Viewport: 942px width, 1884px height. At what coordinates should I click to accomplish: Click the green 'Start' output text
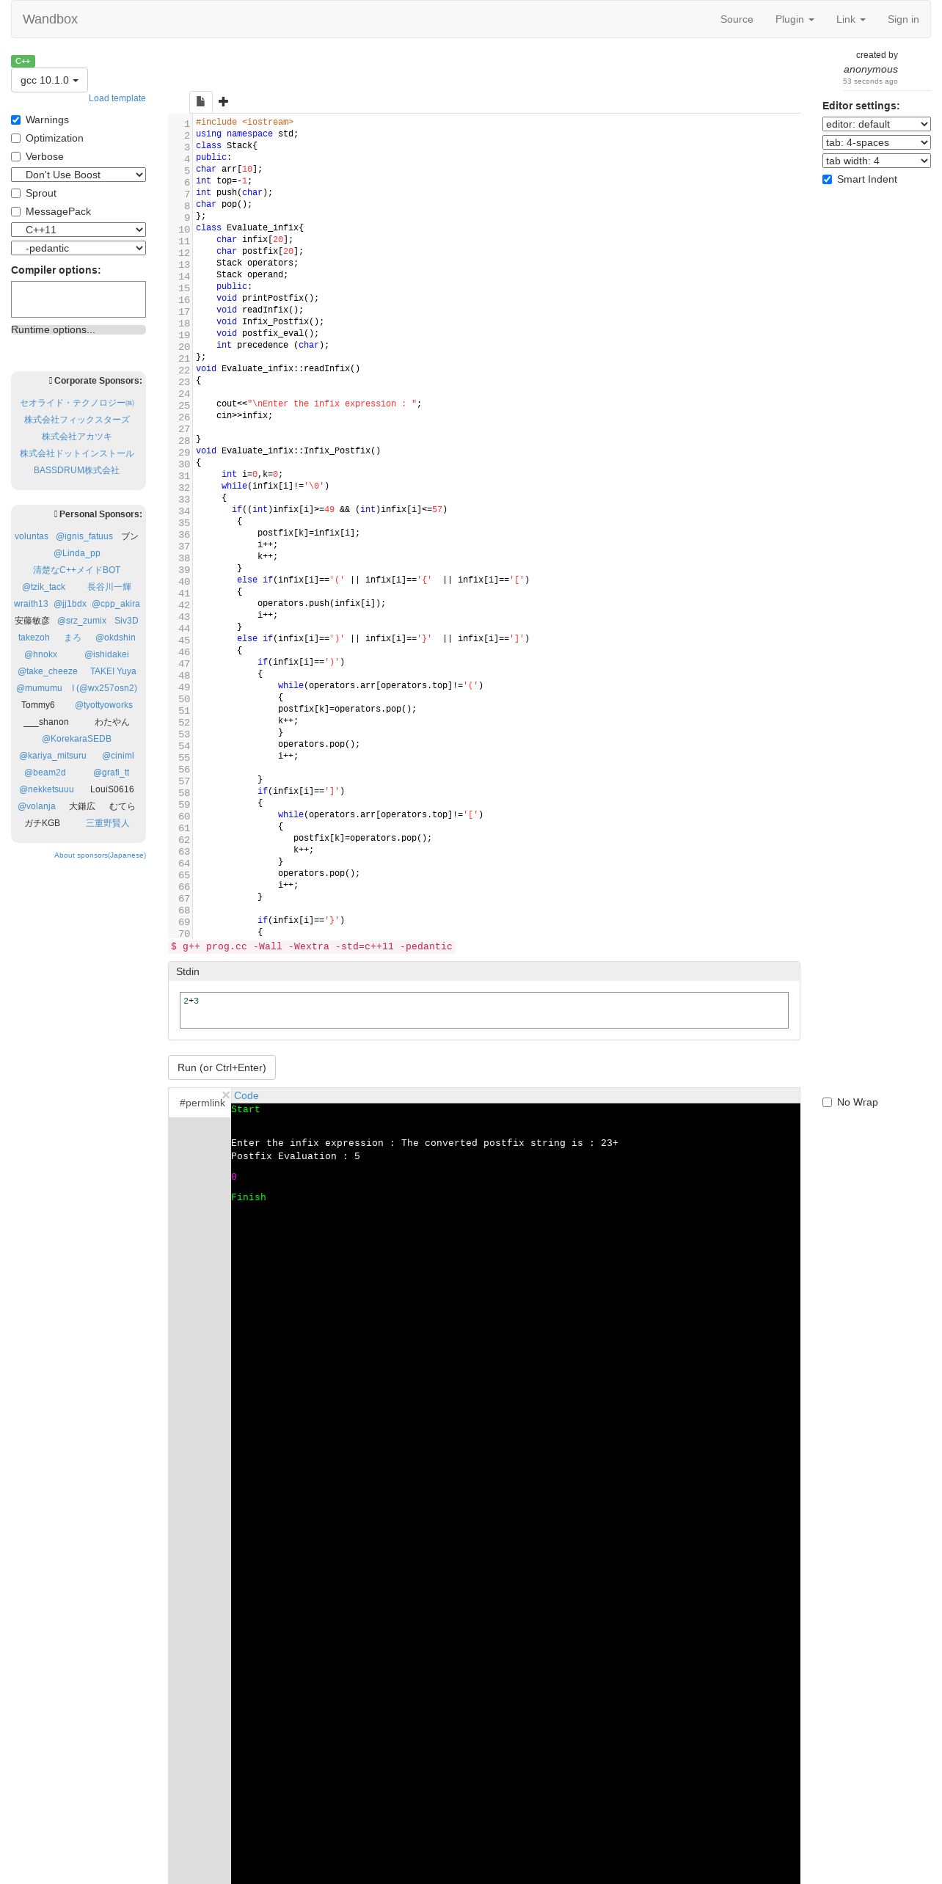point(246,1109)
